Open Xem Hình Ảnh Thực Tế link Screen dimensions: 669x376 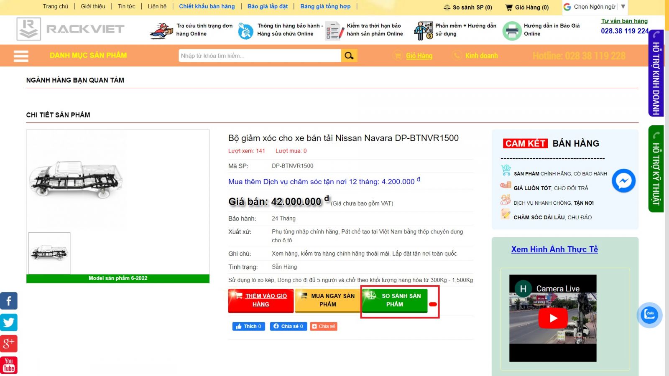coord(554,249)
